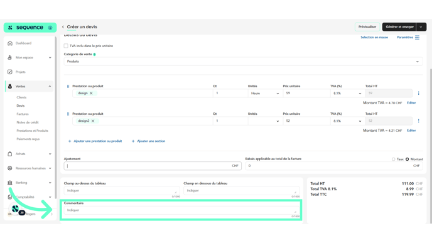Viewport: 432px width, 243px height.
Task: Open the Catégorie de vente dropdown
Action: coord(243,62)
